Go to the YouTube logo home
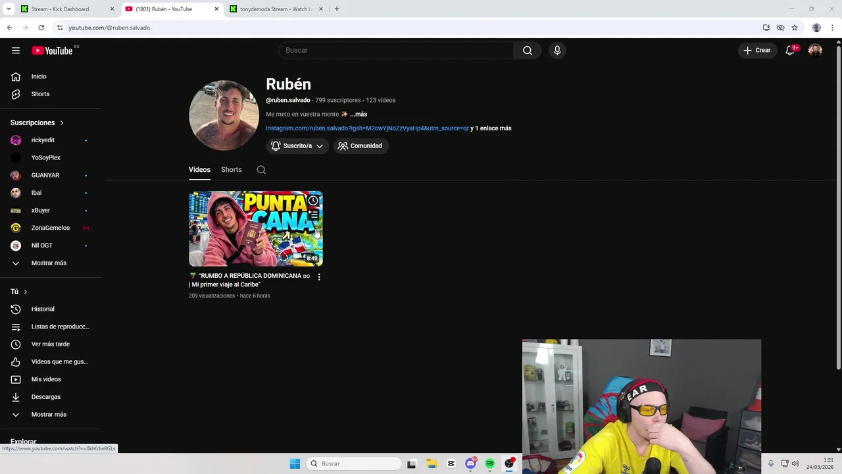Screen dimensions: 842x474 [x=52, y=51]
